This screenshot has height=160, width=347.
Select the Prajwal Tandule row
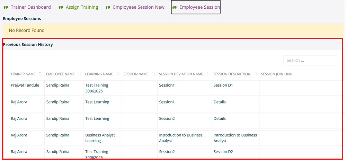click(x=175, y=88)
